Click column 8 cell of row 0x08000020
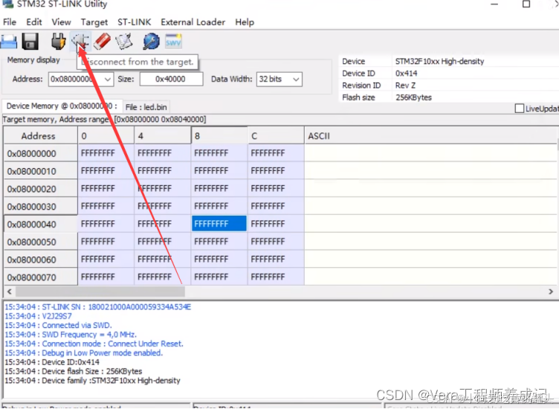The width and height of the screenshot is (559, 409). click(x=219, y=188)
